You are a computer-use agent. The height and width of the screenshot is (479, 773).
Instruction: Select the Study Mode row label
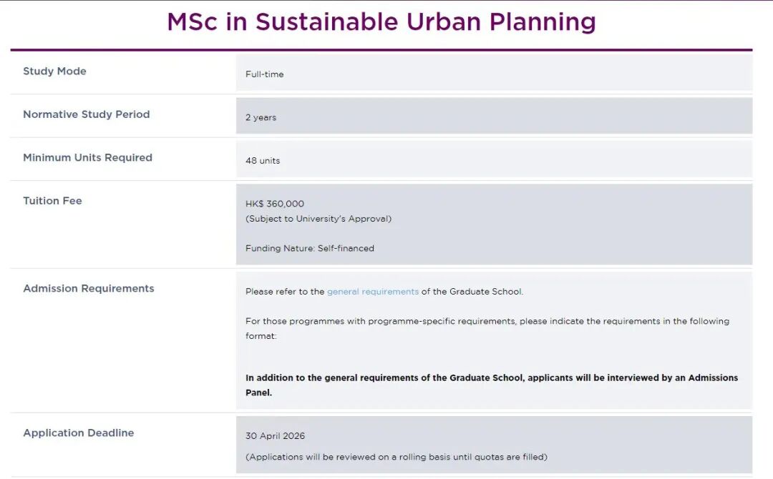pos(54,71)
